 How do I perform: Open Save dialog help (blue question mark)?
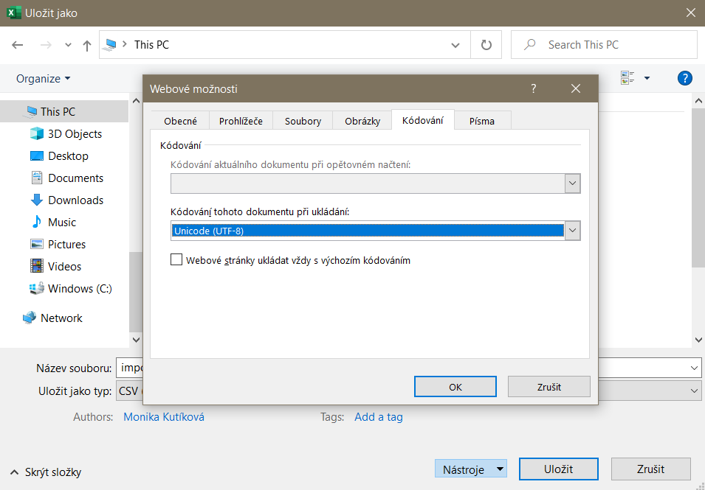click(x=684, y=78)
